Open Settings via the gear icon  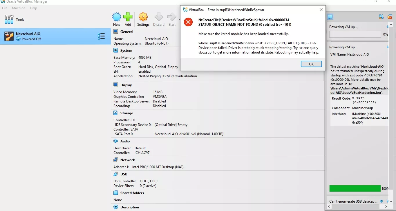coord(143,17)
